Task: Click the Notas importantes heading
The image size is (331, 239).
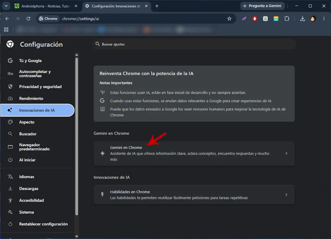Action: 116,83
